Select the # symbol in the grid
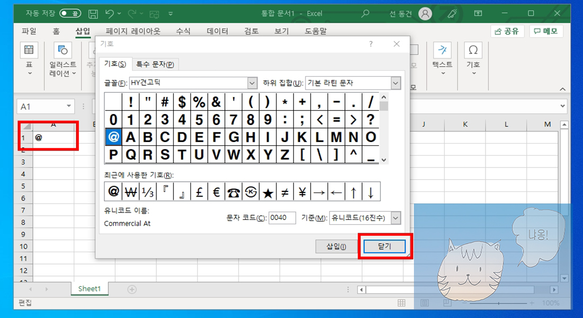The width and height of the screenshot is (583, 318). (x=165, y=102)
